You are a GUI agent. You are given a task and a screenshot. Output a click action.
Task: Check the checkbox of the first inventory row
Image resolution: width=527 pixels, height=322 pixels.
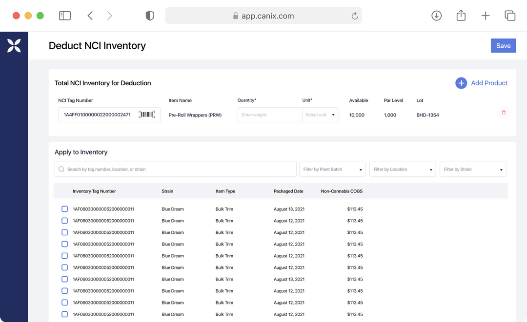click(x=64, y=208)
